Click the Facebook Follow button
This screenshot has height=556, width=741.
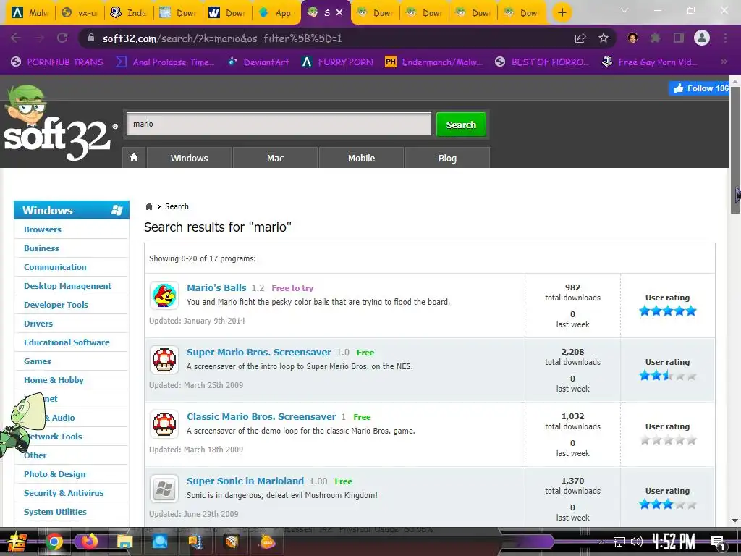point(699,88)
